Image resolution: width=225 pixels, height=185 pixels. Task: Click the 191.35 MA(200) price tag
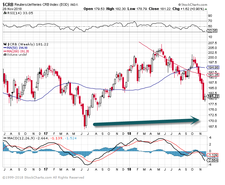tap(213, 75)
